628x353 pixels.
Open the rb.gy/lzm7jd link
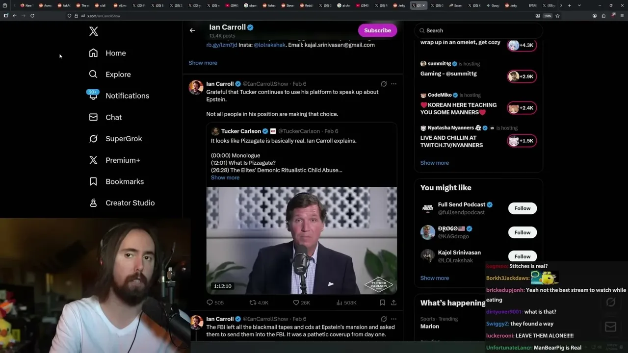tap(222, 45)
